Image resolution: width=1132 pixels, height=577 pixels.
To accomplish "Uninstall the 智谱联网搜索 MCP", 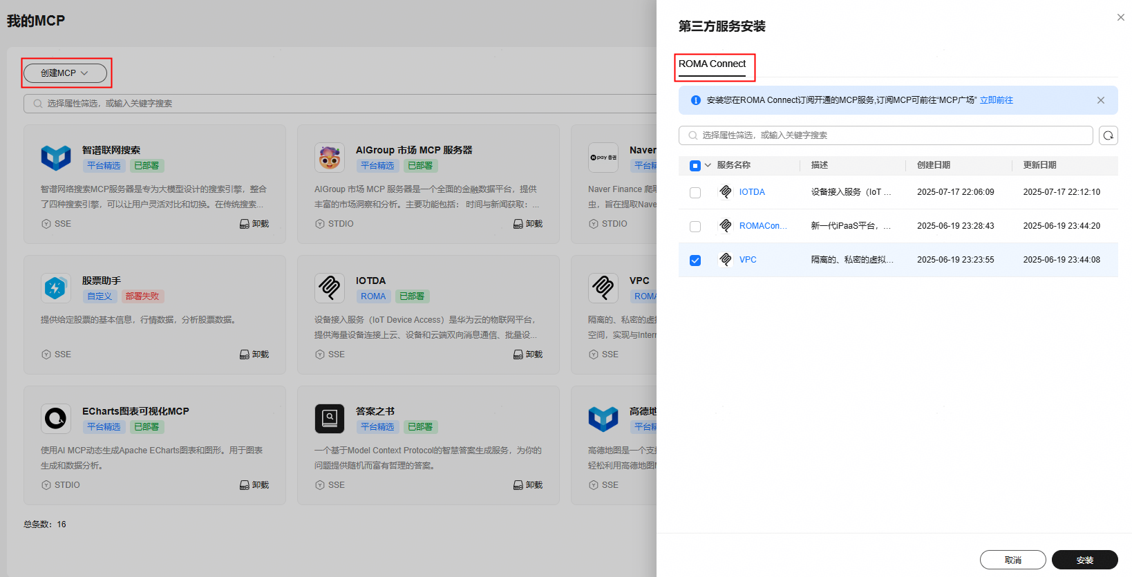I will pyautogui.click(x=254, y=224).
